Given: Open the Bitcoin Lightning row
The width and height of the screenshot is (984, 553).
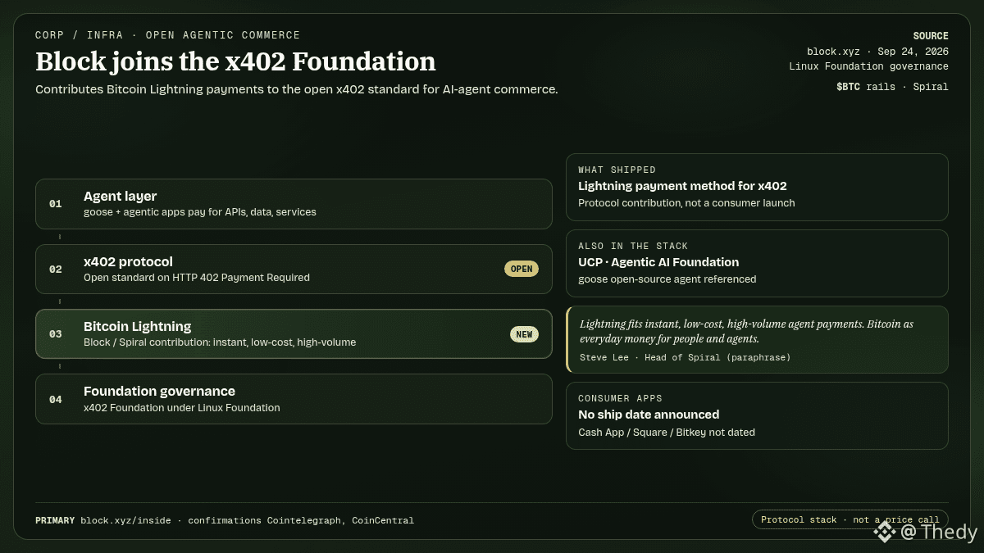Looking at the screenshot, I should click(x=294, y=333).
